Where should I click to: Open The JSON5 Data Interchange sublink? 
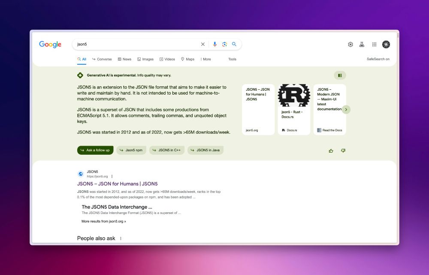[117, 207]
